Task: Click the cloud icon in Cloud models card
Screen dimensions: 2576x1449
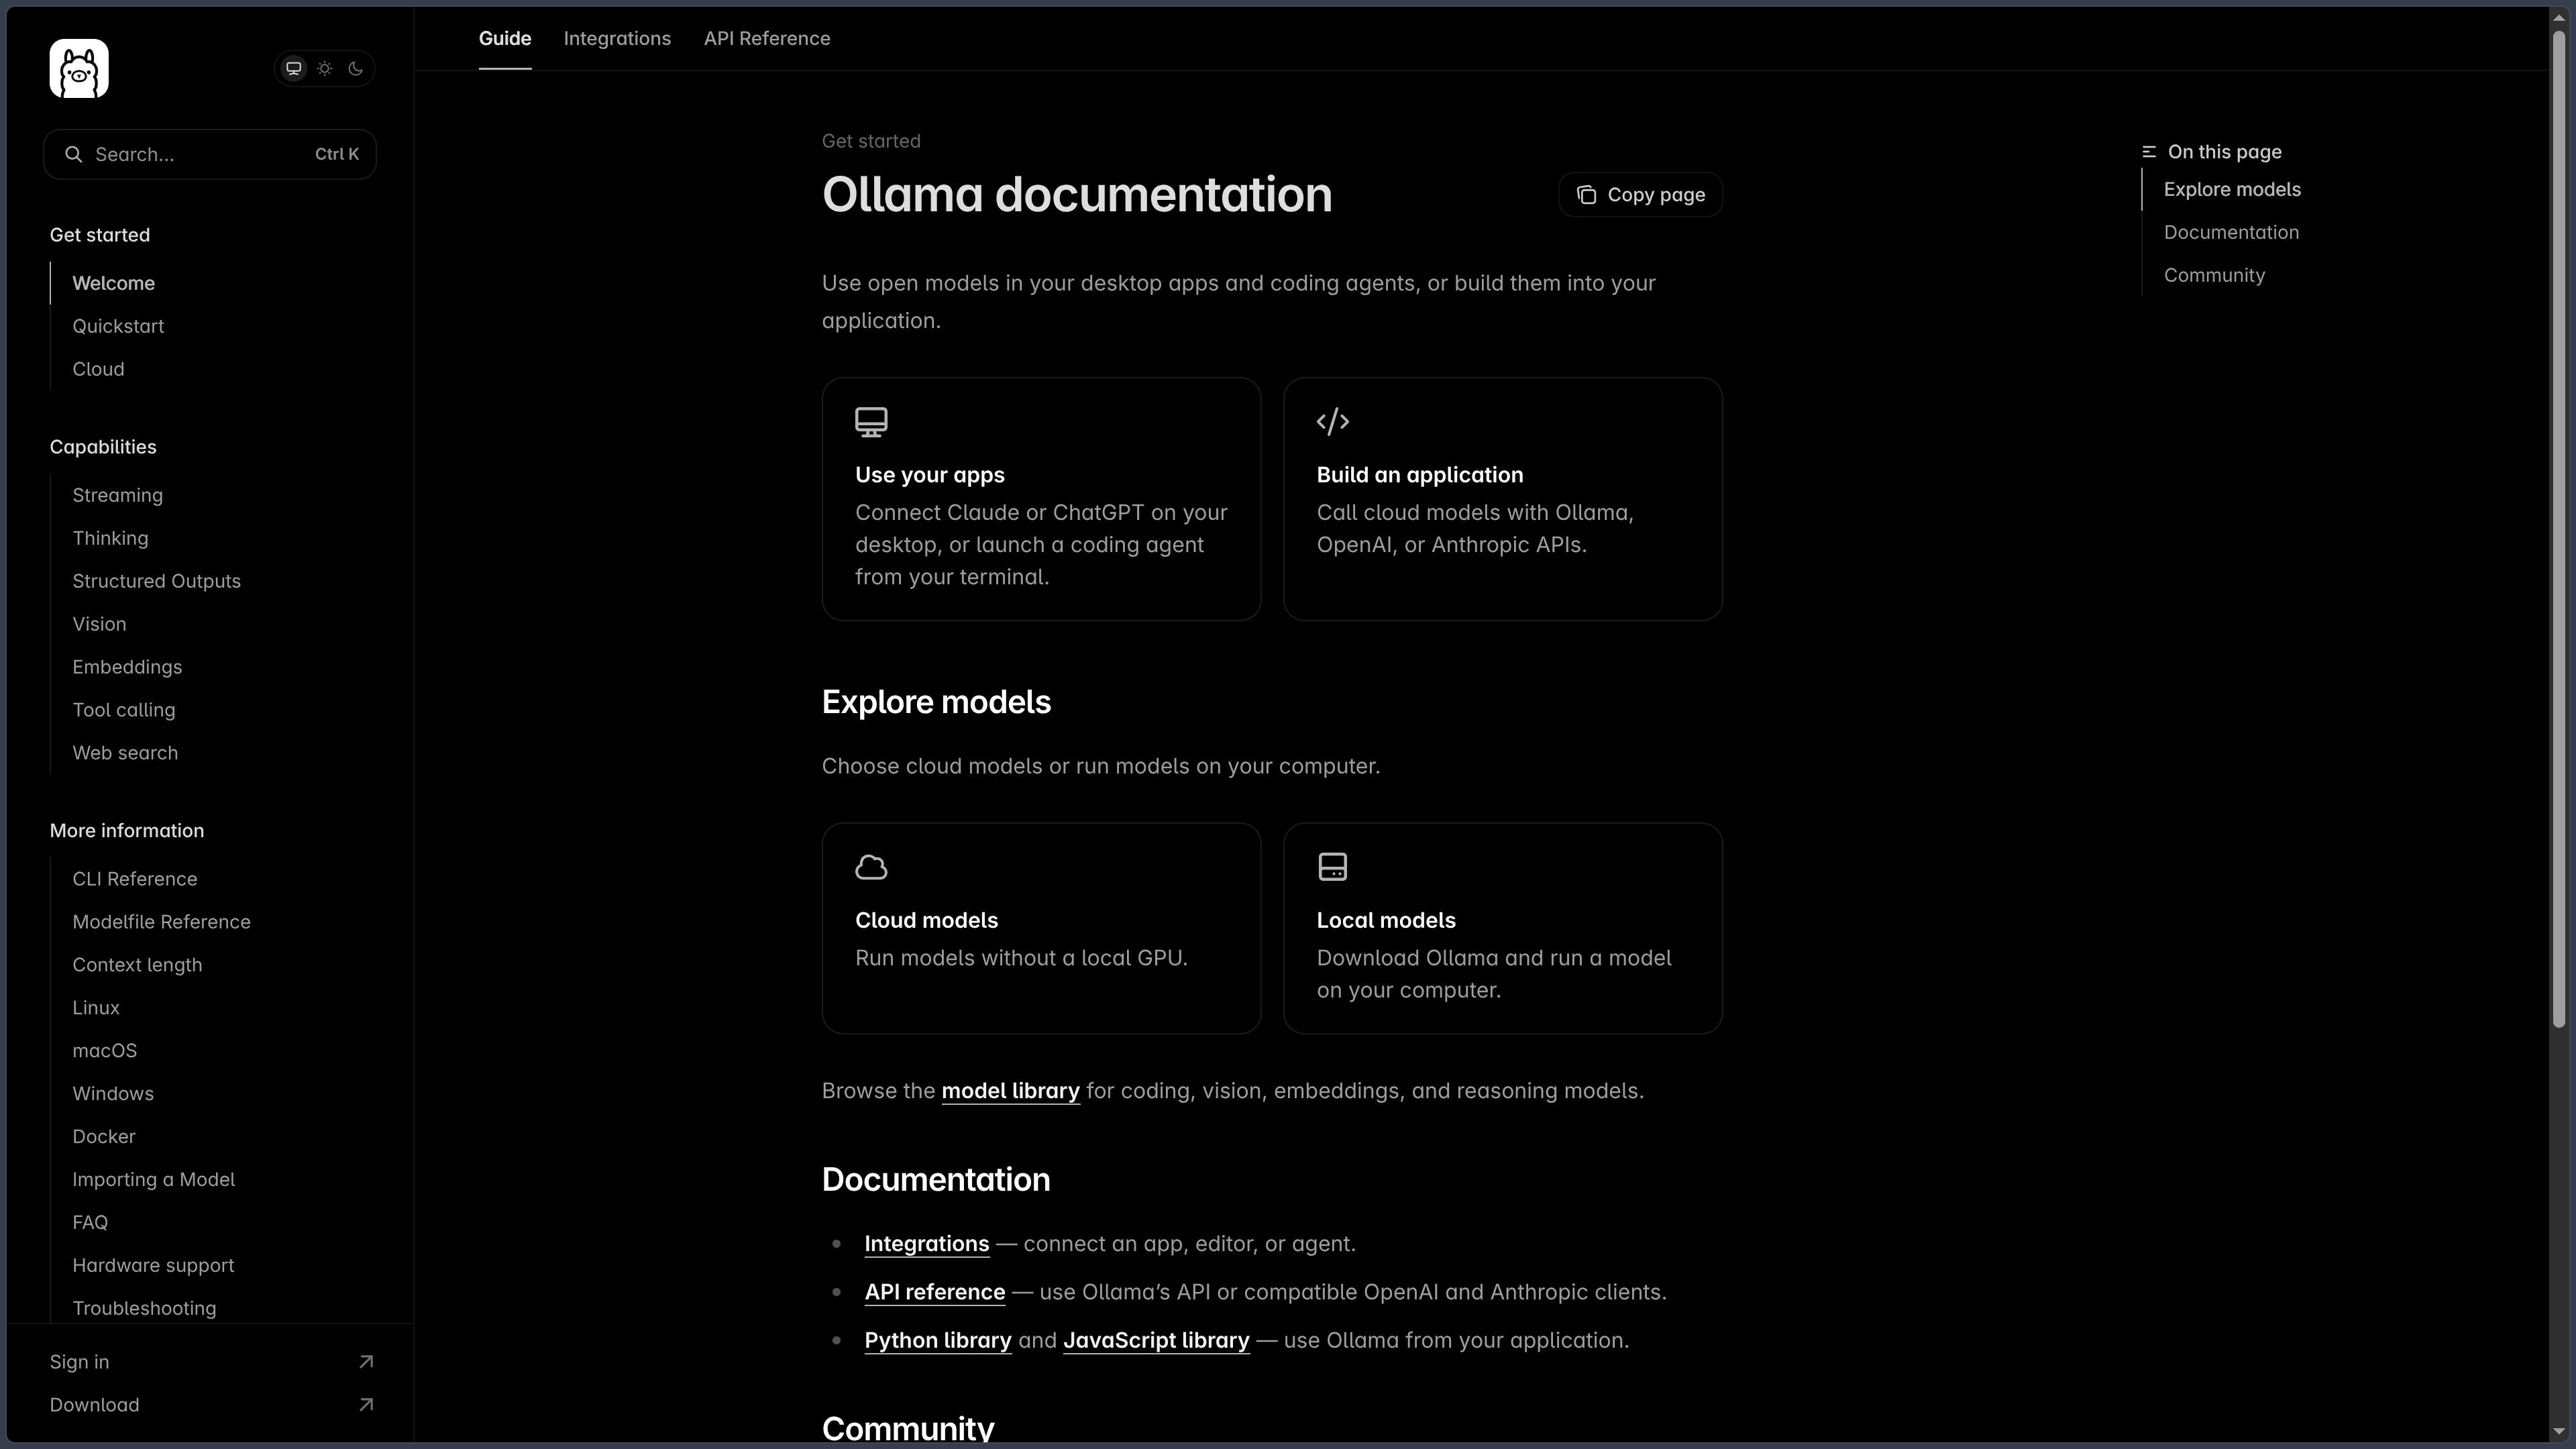Action: coord(871,867)
